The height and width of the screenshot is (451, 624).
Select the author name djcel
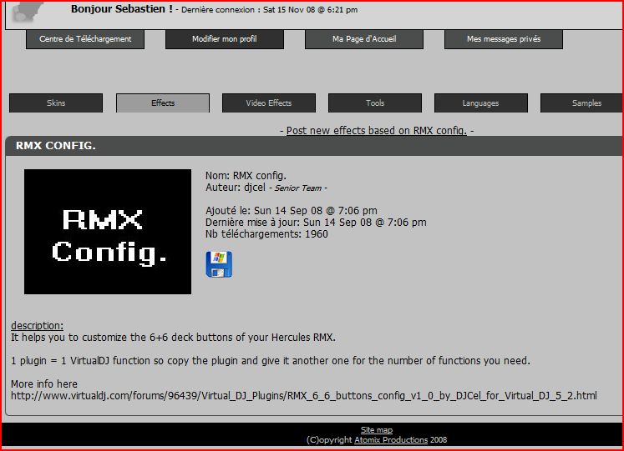point(255,188)
